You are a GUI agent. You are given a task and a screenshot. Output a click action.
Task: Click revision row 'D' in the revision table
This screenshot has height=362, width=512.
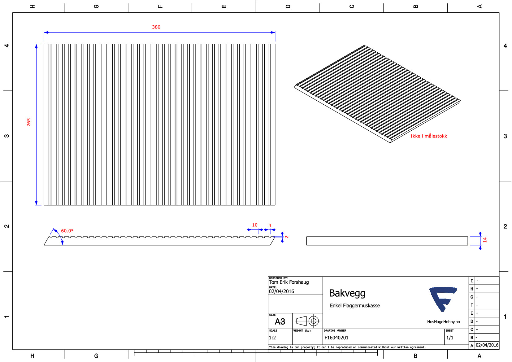tap(484, 321)
